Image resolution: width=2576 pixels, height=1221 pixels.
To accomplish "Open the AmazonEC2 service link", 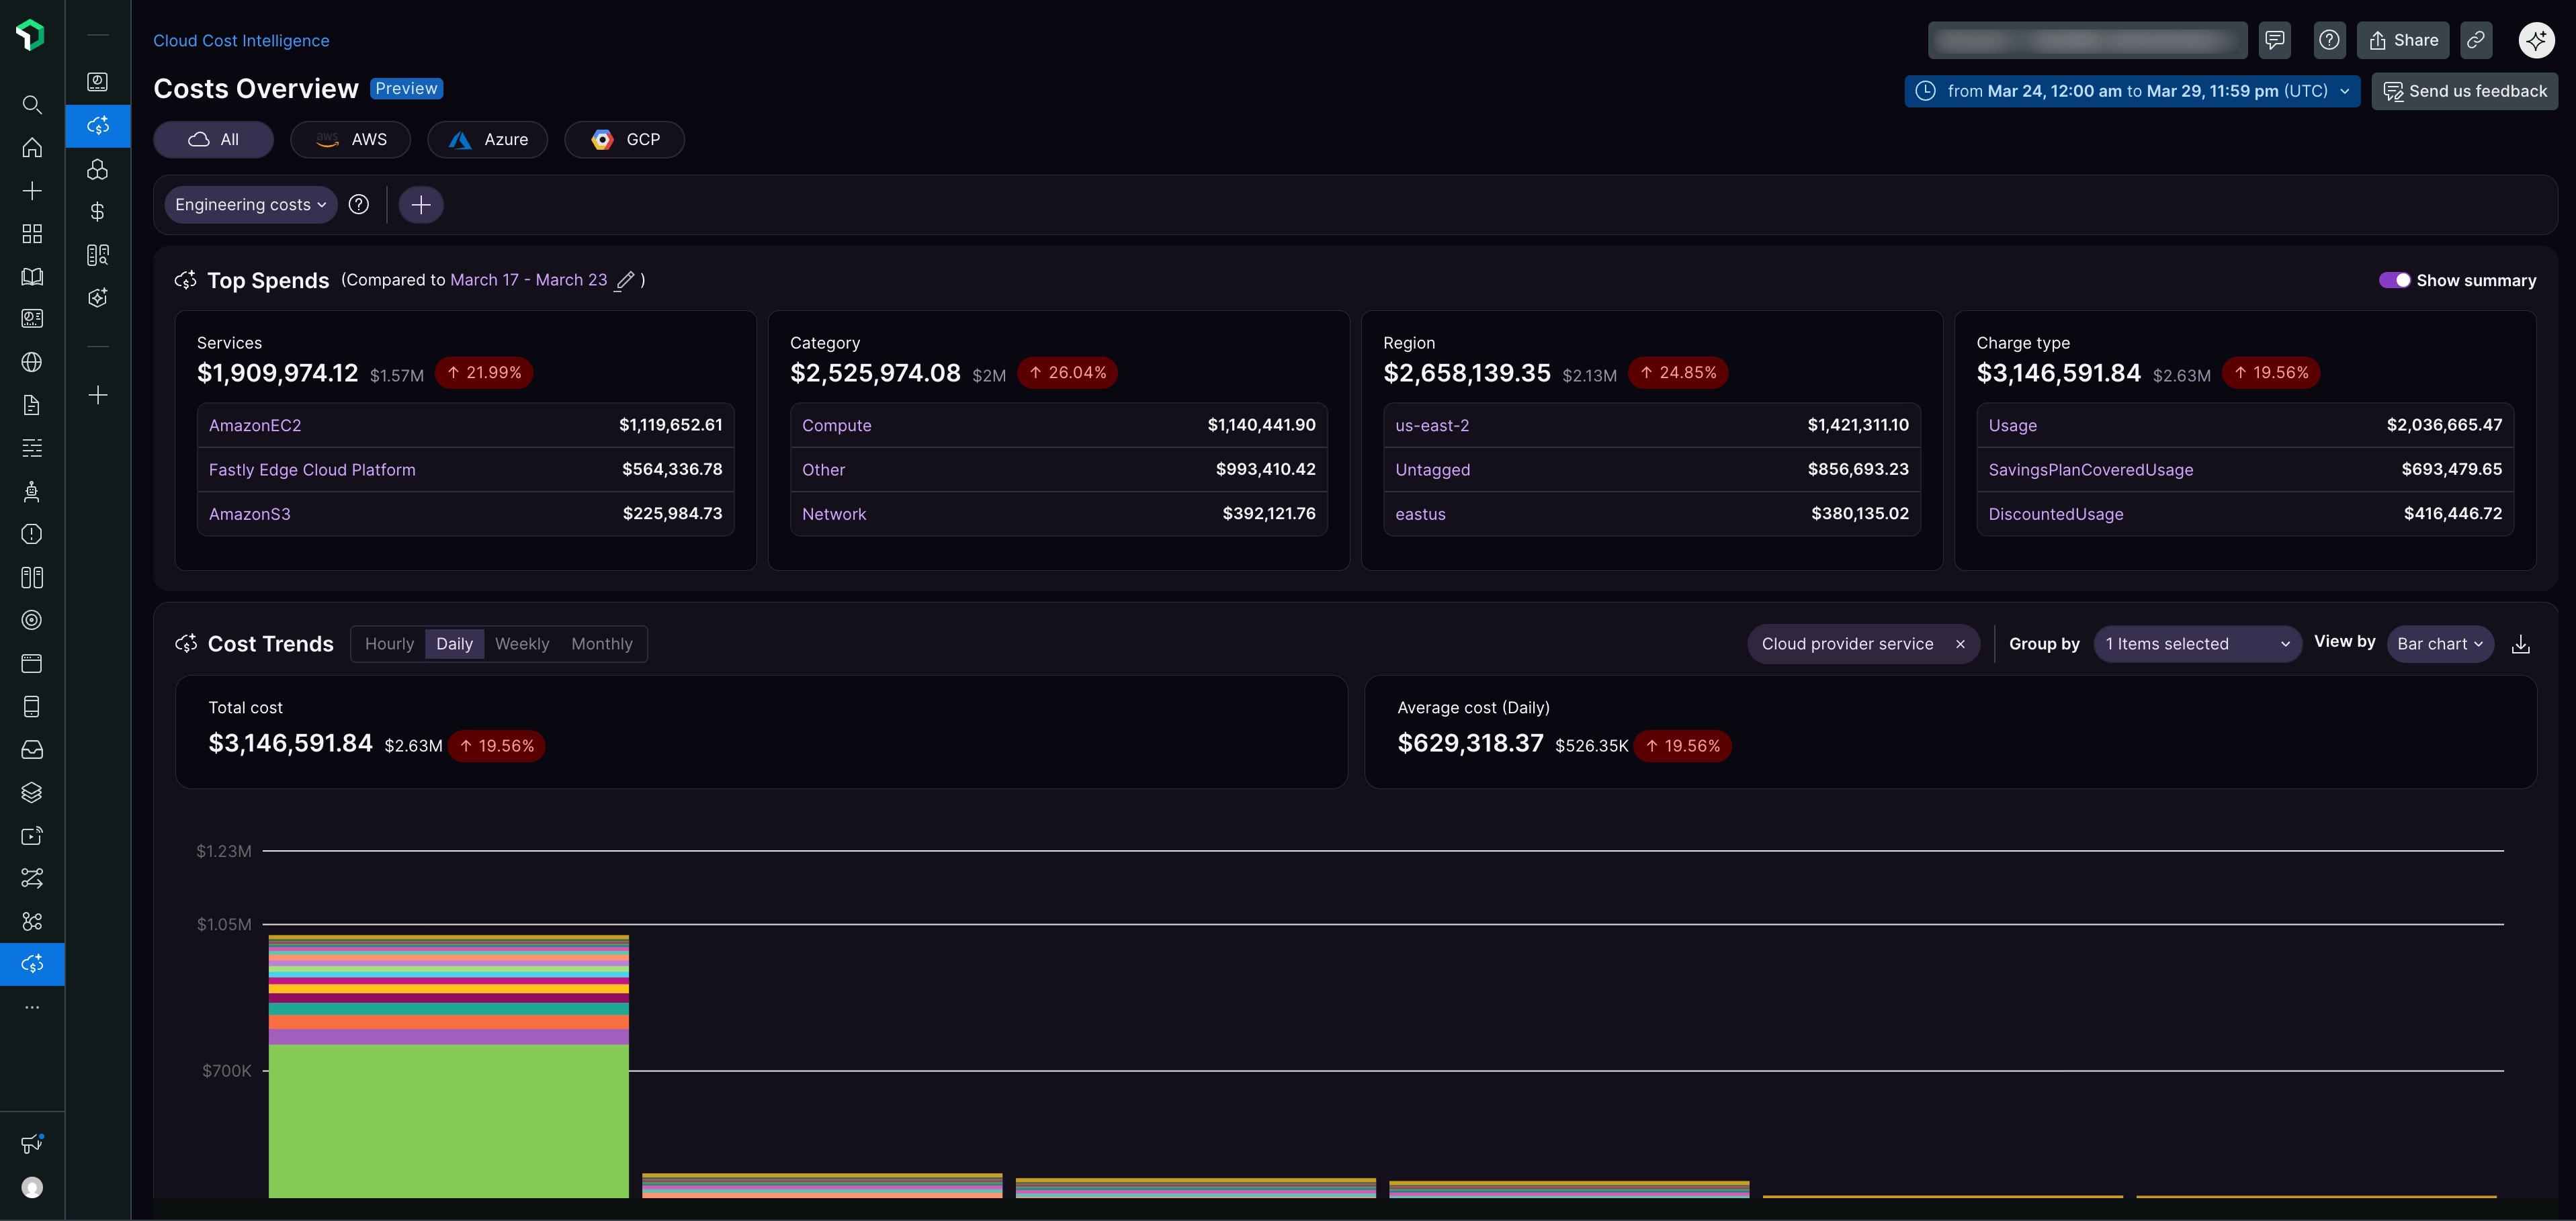I will [x=255, y=425].
